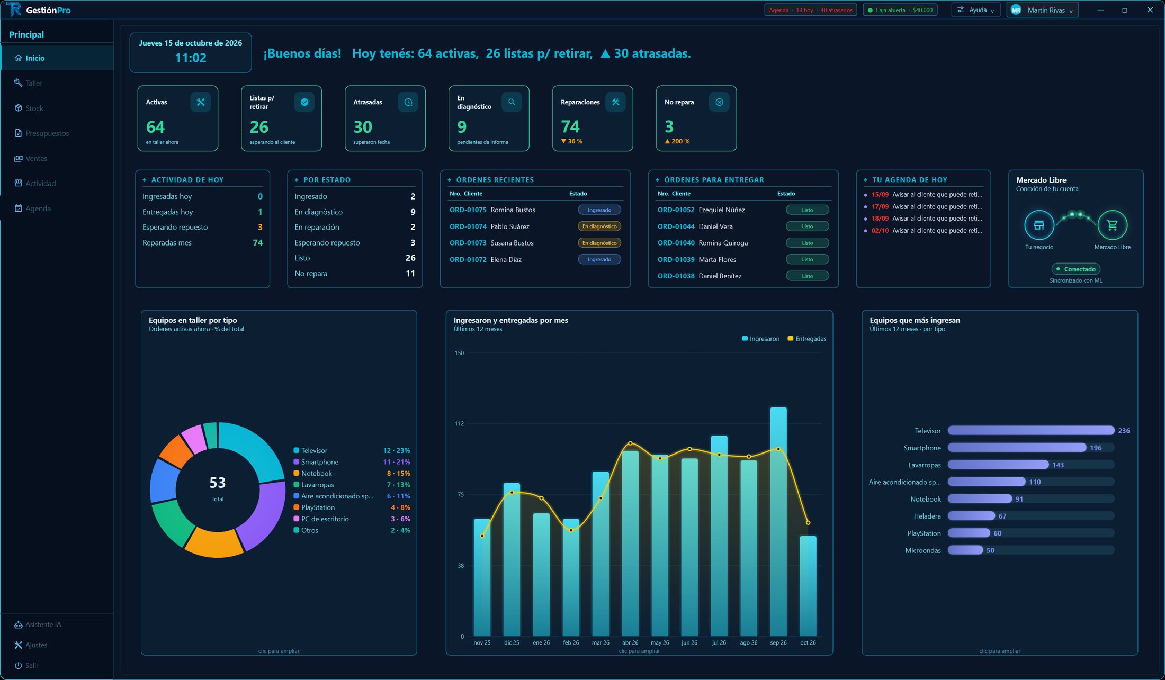Toggle Televisor legend entry in donut chart
Image resolution: width=1165 pixels, height=680 pixels.
[352, 450]
